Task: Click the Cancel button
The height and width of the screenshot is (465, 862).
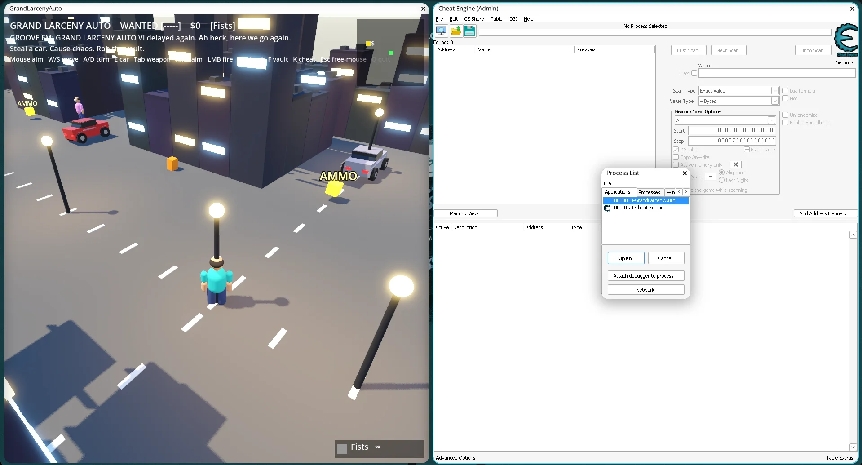Action: coord(666,258)
